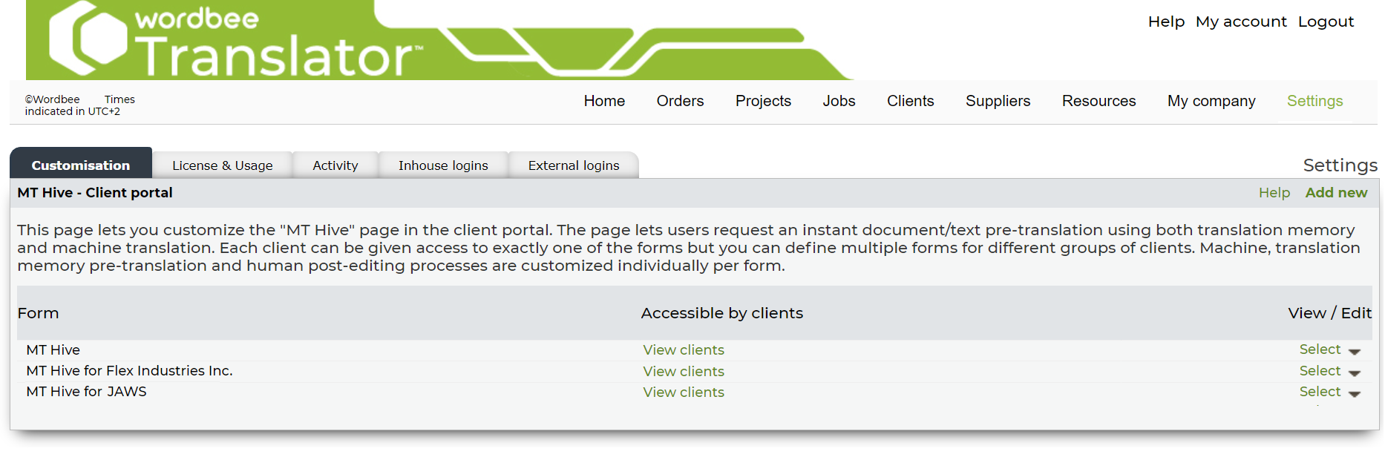View clients for MT Hive for JAWS
1385x460 pixels.
[x=683, y=392]
